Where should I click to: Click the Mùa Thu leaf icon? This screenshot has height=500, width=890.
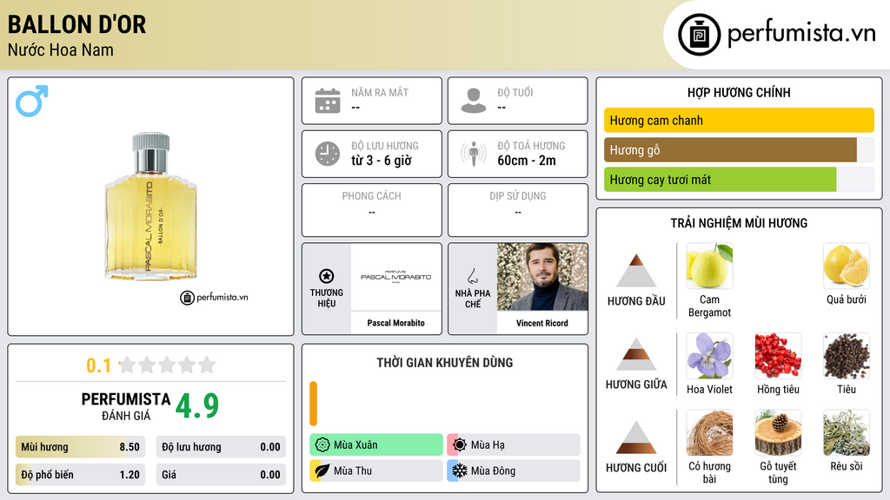(x=322, y=470)
